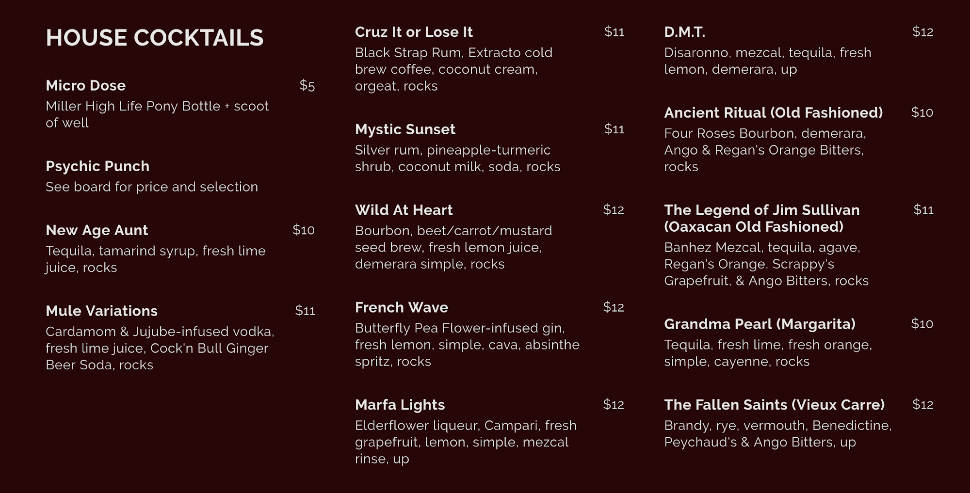Image resolution: width=970 pixels, height=493 pixels.
Task: Select Grandma Pearl (Margarita) title
Action: [x=760, y=324]
